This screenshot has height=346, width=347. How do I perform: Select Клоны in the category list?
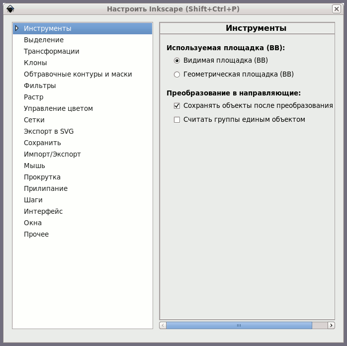35,63
